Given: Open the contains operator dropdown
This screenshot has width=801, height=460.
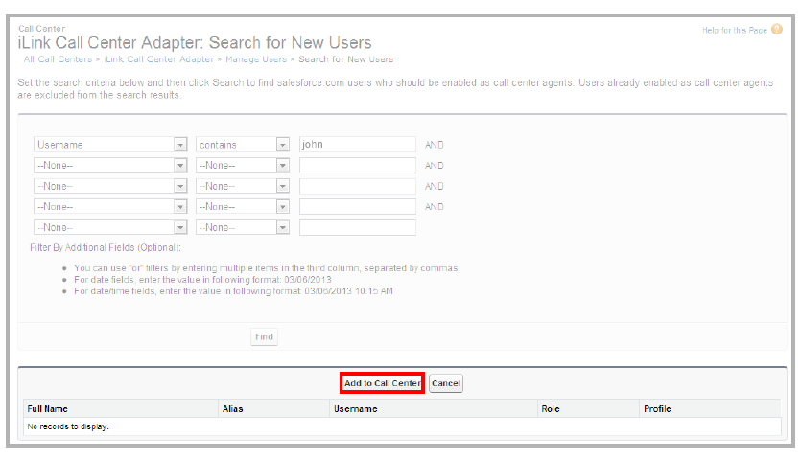Looking at the screenshot, I should tap(243, 145).
